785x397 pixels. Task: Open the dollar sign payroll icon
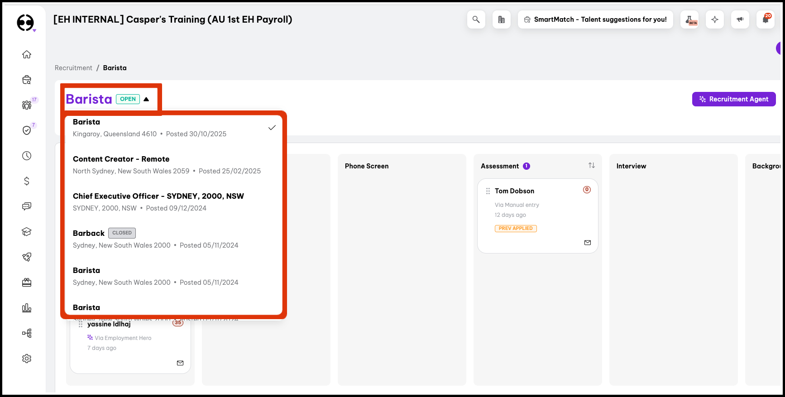(x=27, y=181)
